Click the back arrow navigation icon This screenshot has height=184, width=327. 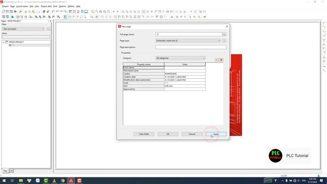113,12
